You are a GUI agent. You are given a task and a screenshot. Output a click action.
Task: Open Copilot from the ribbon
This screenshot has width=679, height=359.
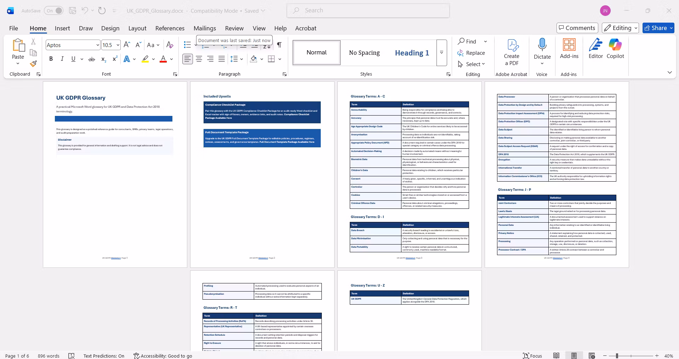[x=615, y=49]
